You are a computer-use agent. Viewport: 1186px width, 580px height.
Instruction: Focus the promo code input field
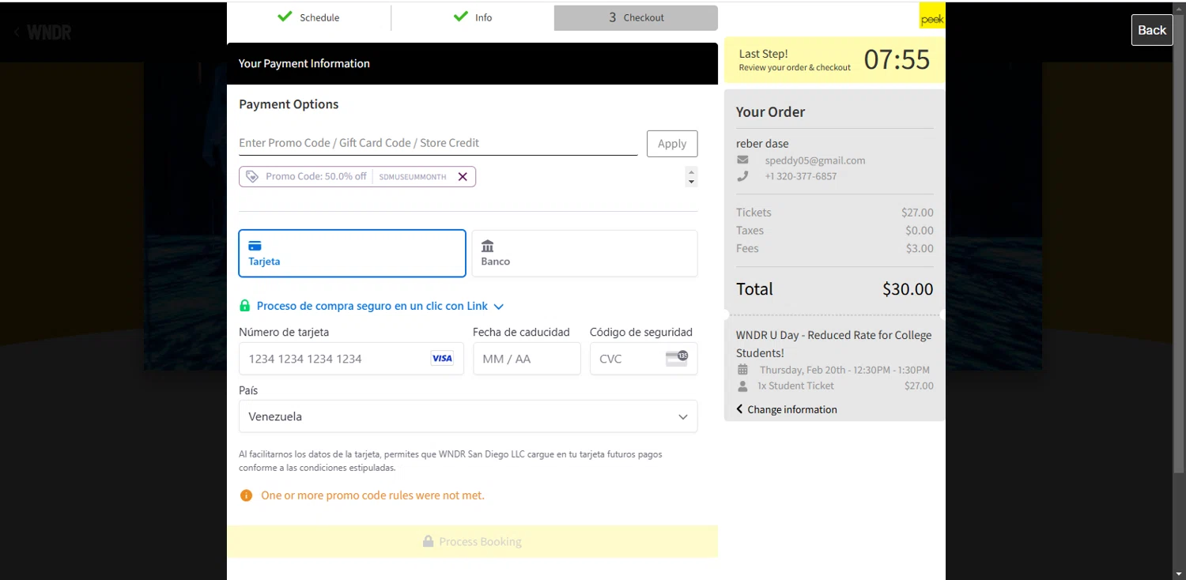point(438,143)
